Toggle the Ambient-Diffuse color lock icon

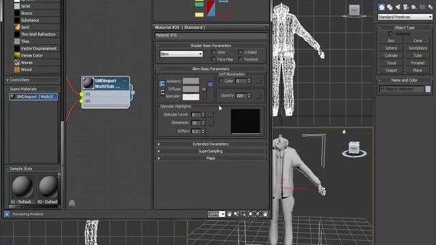pyautogui.click(x=162, y=84)
